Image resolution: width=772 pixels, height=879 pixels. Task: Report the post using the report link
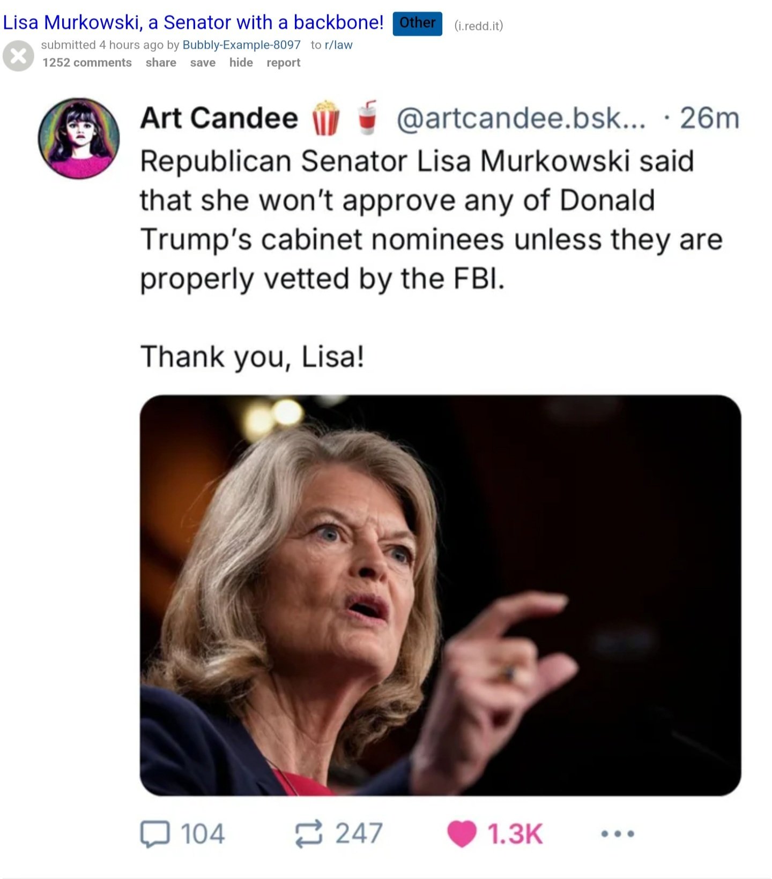tap(283, 63)
